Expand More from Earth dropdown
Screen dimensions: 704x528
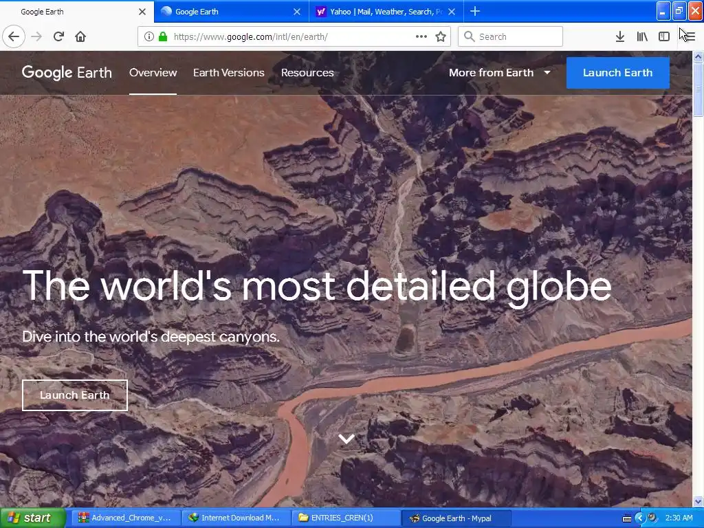500,73
